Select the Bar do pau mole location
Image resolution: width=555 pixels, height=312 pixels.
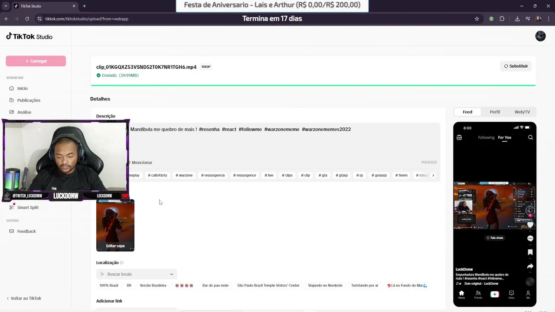coord(215,286)
